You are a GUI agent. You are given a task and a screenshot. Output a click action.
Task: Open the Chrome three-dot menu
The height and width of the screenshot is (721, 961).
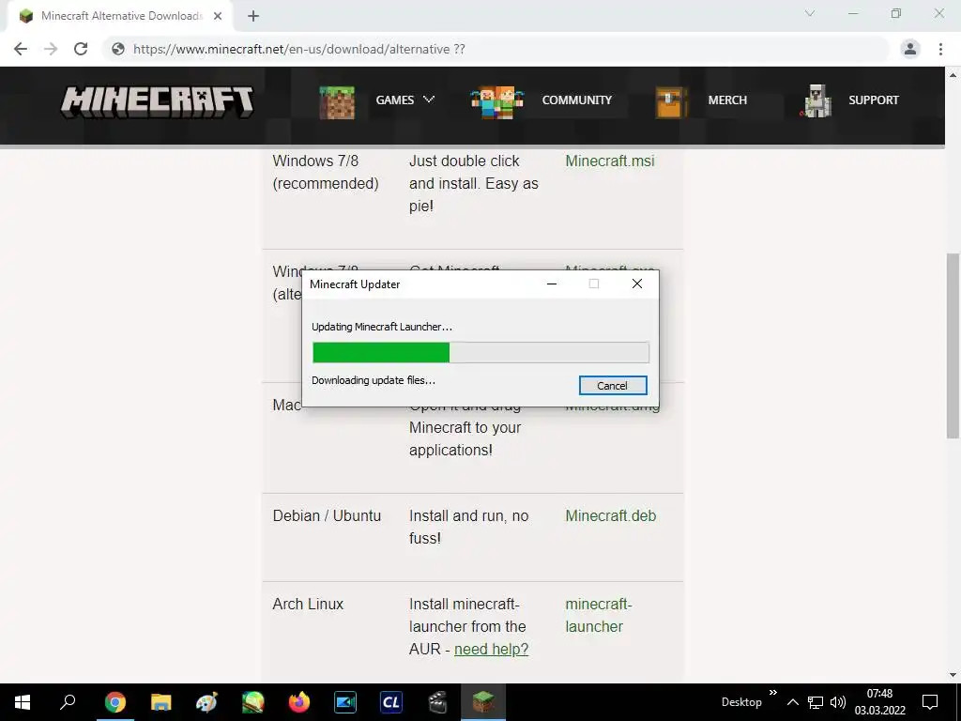click(940, 49)
